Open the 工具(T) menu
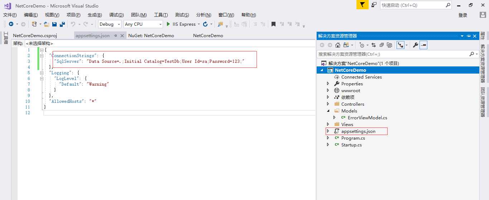489x200 pixels. pyautogui.click(x=161, y=15)
